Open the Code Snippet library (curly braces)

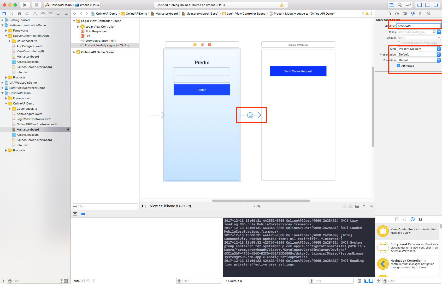point(404,219)
